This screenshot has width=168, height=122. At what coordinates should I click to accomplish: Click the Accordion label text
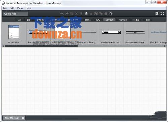point(14,42)
